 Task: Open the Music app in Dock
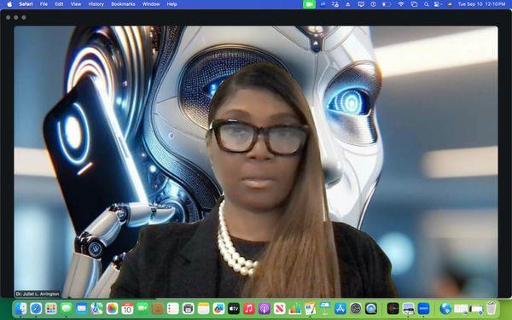pos(249,308)
